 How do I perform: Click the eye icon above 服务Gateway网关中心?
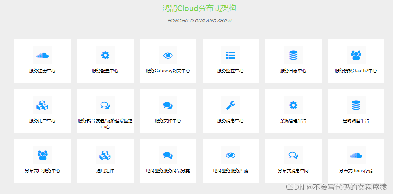pyautogui.click(x=168, y=55)
